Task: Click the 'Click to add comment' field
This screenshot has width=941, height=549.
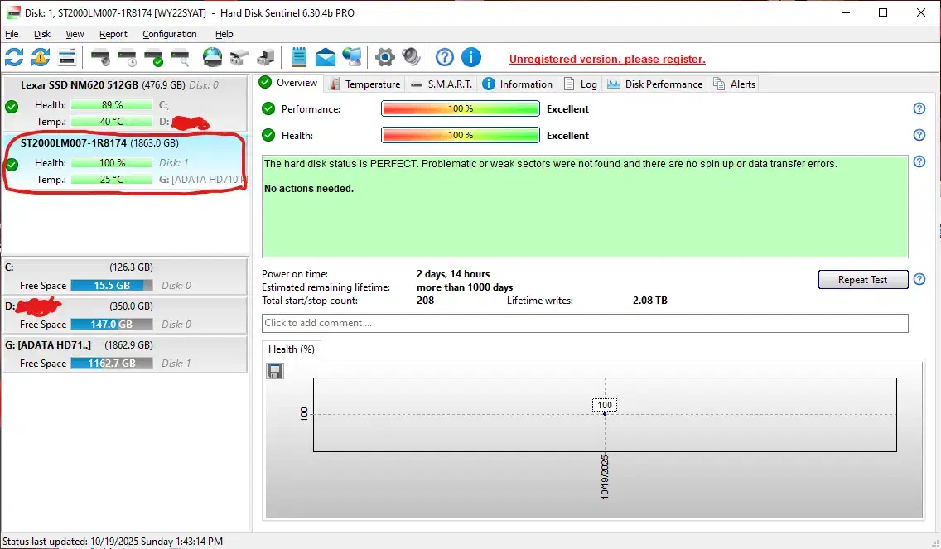Action: click(x=585, y=323)
